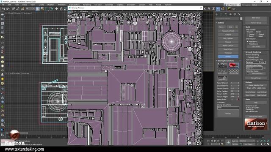Screen dimensions: 271x152
Task: Play the animation in the time controls
Action: click(x=215, y=141)
